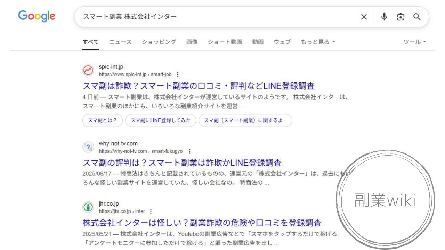Open result 株式会社インターは怪しい？副業詐欺の危険や口コミを登録調査
The image size is (445, 250).
pos(202,223)
